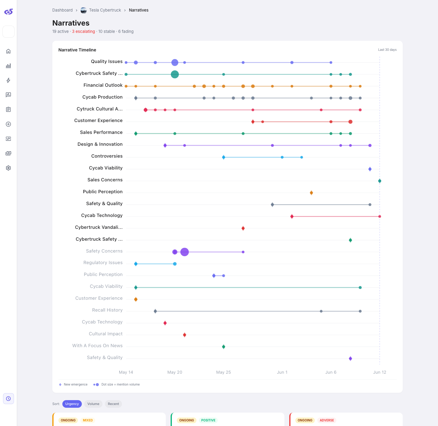The image size is (438, 426).
Task: Click the 'Regulatory Issues' row label
Action: coord(103,263)
